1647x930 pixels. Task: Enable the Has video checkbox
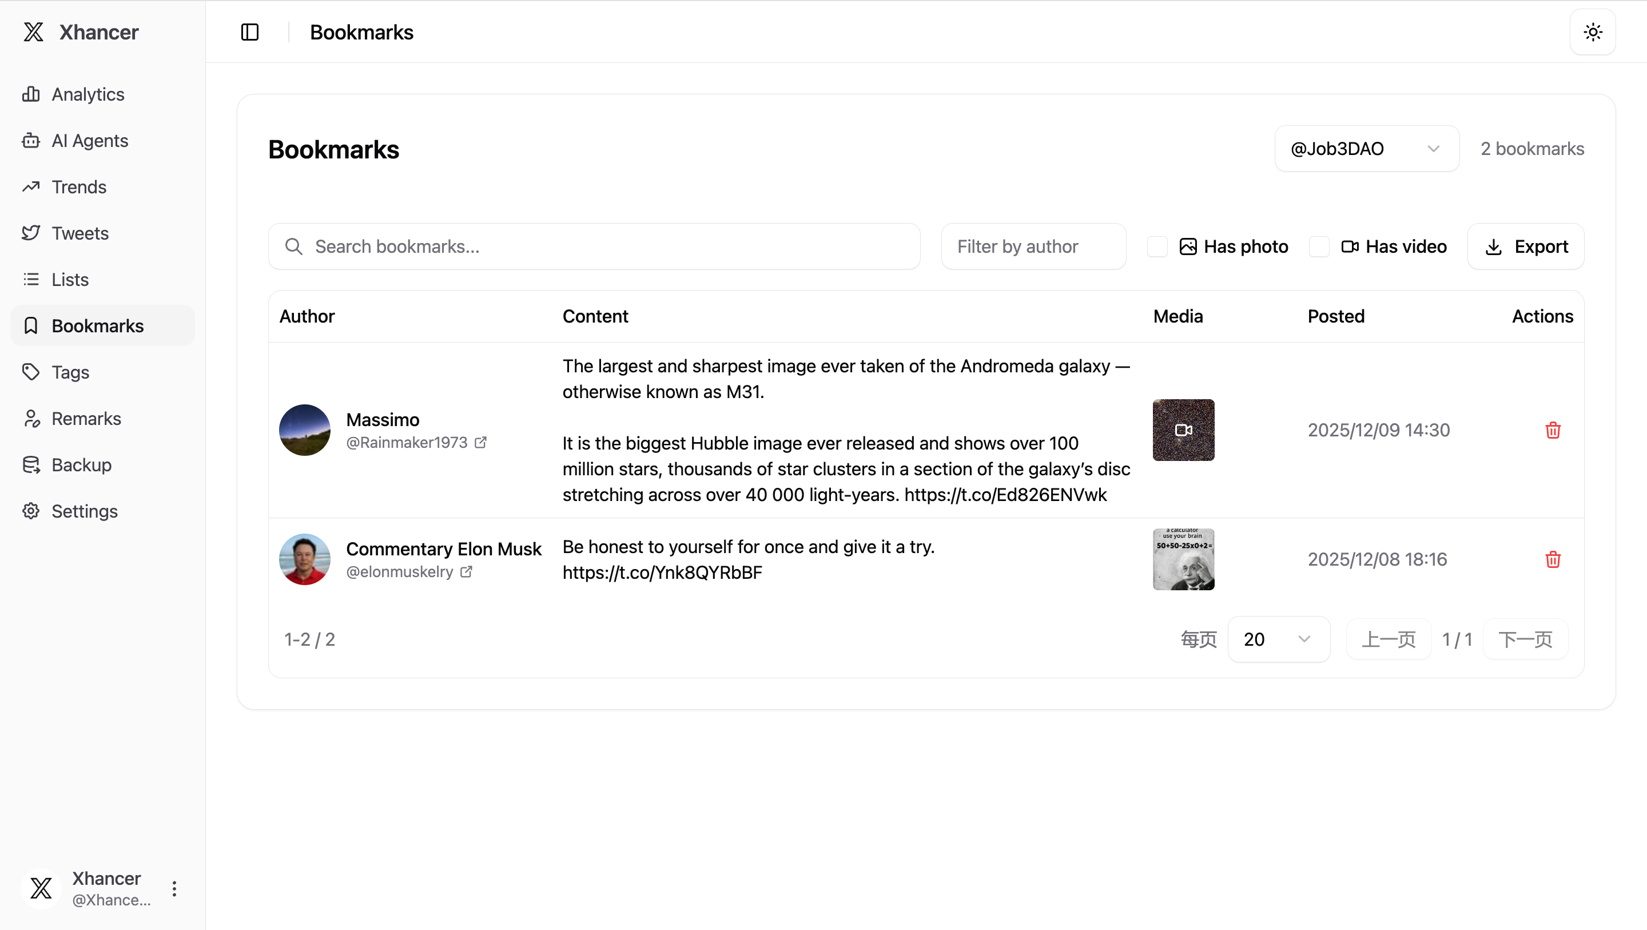1319,247
